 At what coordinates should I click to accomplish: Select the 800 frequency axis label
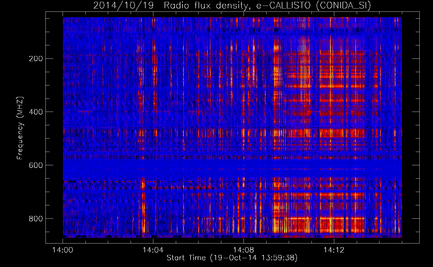[x=36, y=219]
